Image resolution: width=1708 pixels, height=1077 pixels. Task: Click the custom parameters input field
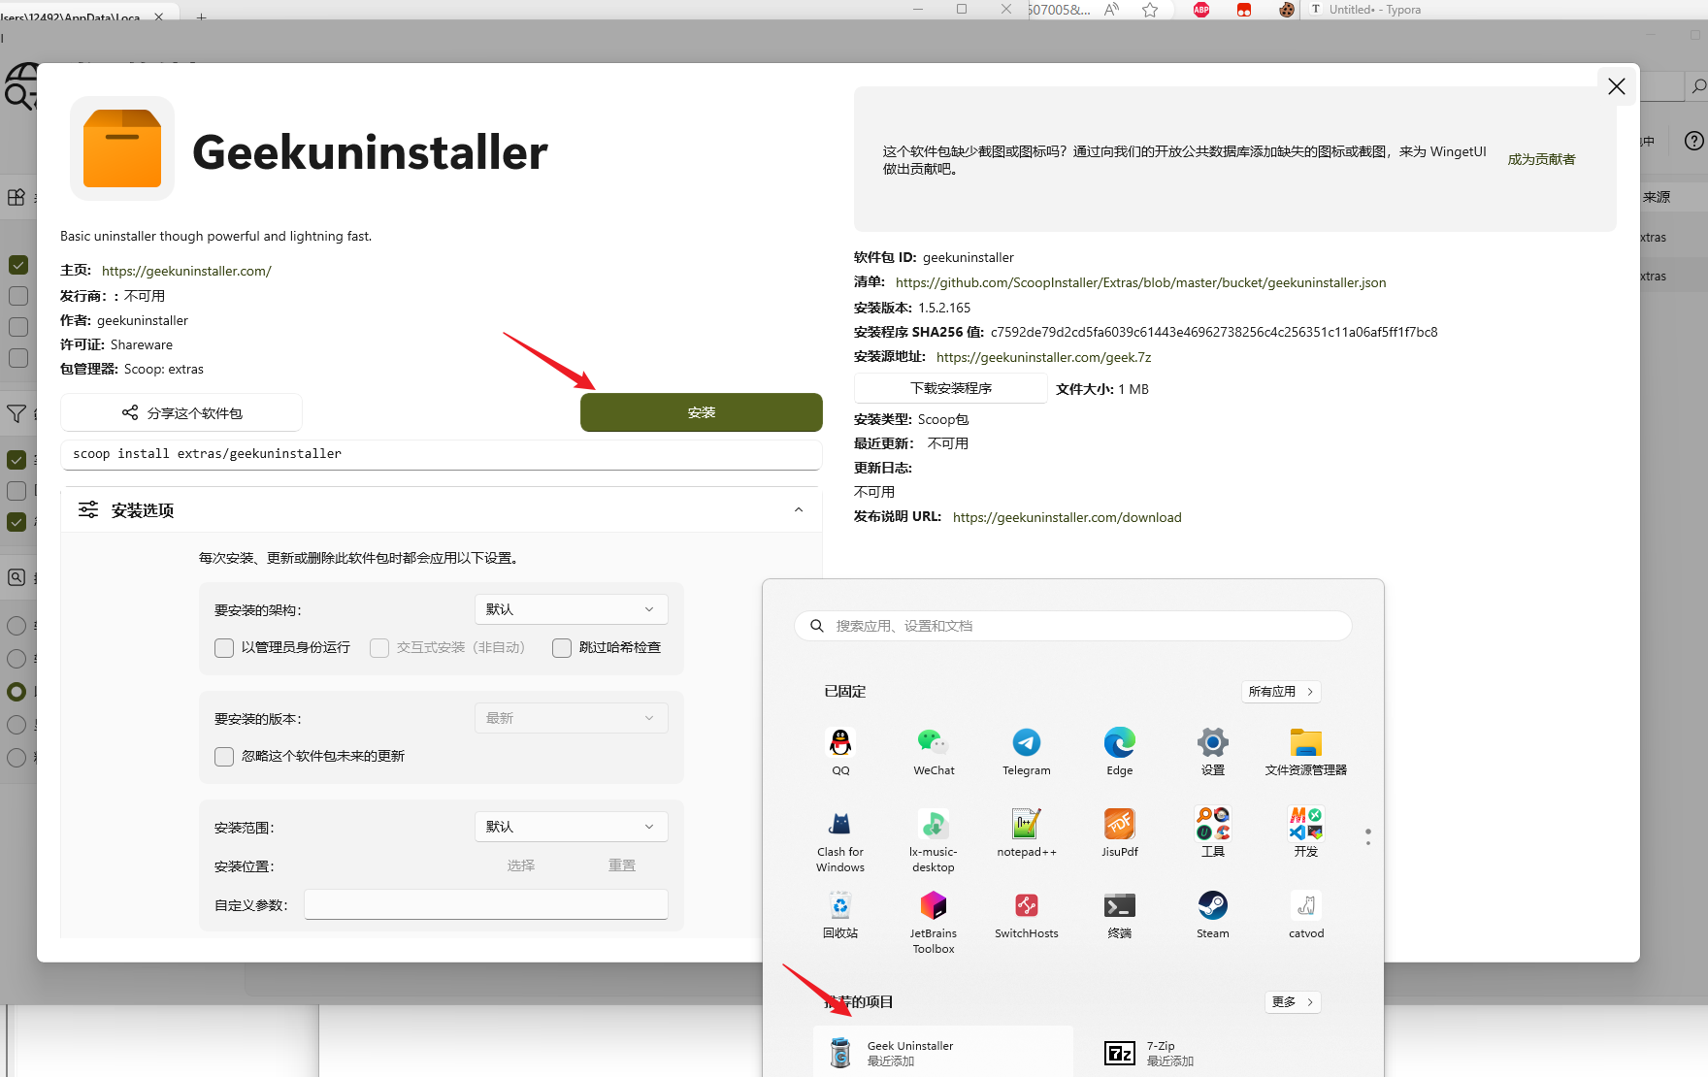485,904
